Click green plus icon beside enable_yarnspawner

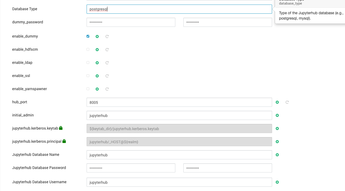[x=97, y=89]
